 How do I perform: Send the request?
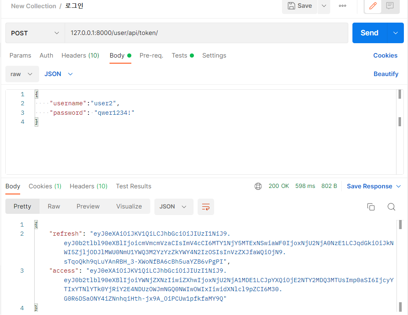[x=369, y=33]
